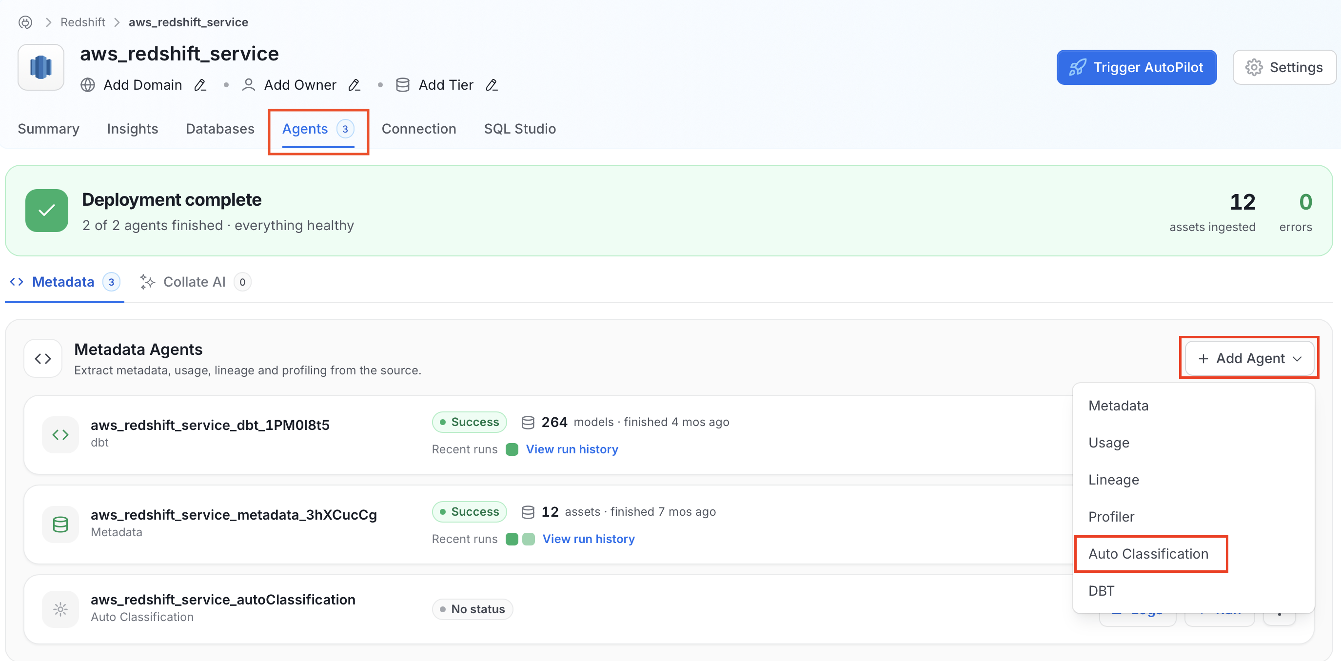Click the recent run square for dbt agent

(x=512, y=449)
